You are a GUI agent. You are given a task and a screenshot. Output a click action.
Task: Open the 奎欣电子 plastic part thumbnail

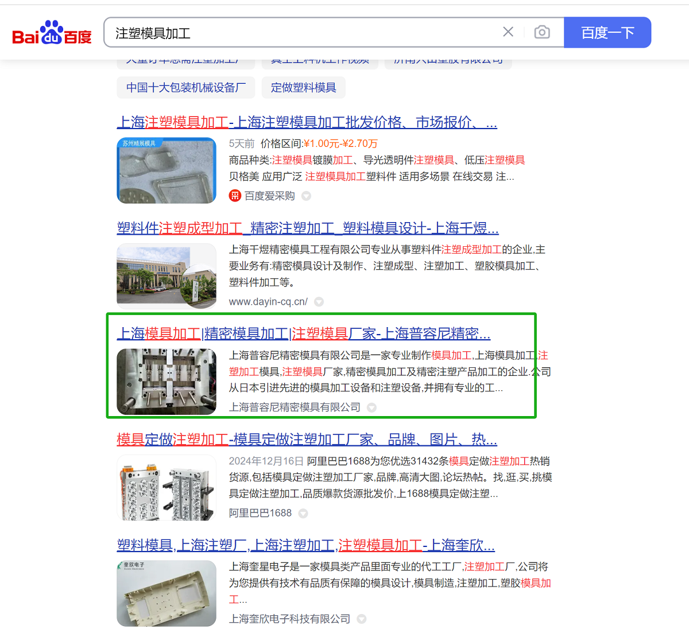click(167, 593)
